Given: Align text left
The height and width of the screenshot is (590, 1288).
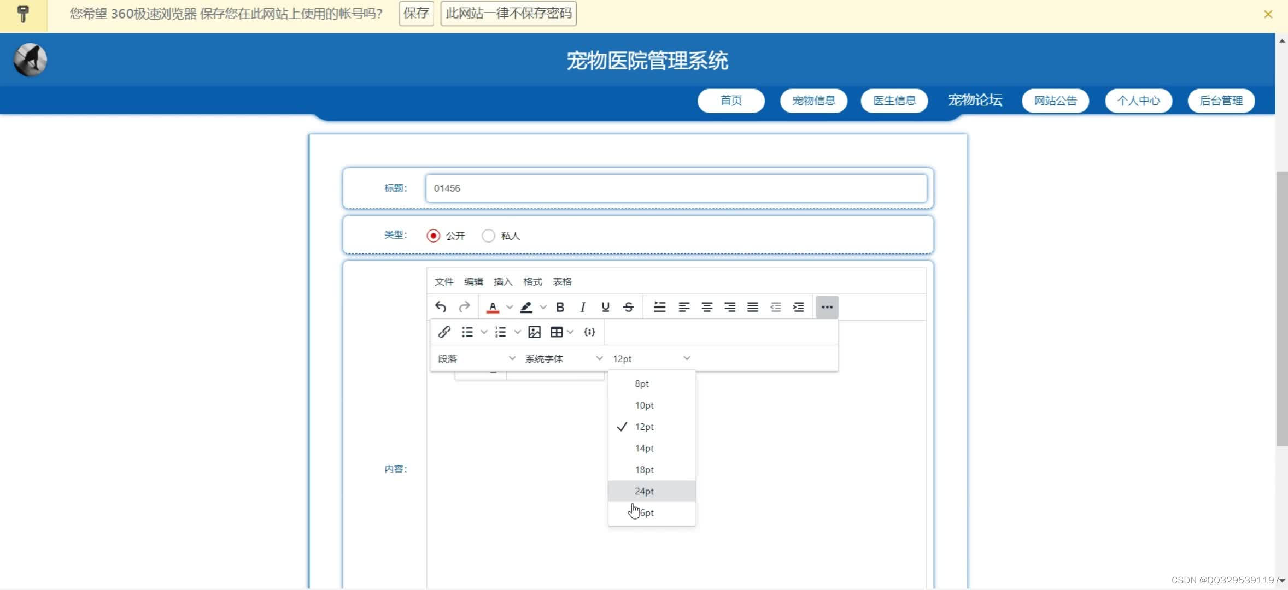Looking at the screenshot, I should [684, 307].
